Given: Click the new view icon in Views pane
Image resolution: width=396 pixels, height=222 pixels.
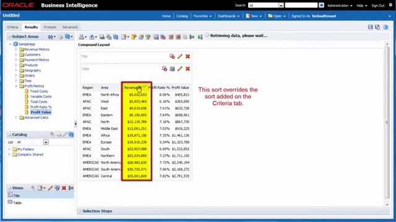Looking at the screenshot, I should (x=40, y=188).
